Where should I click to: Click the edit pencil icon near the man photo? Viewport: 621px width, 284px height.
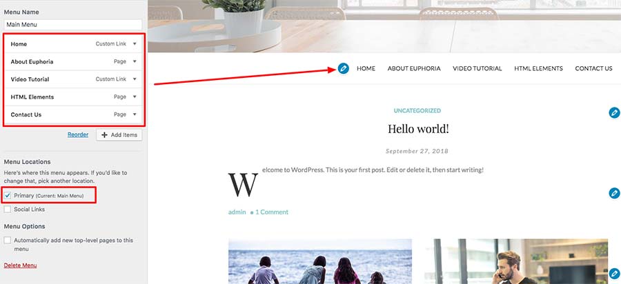(614, 274)
